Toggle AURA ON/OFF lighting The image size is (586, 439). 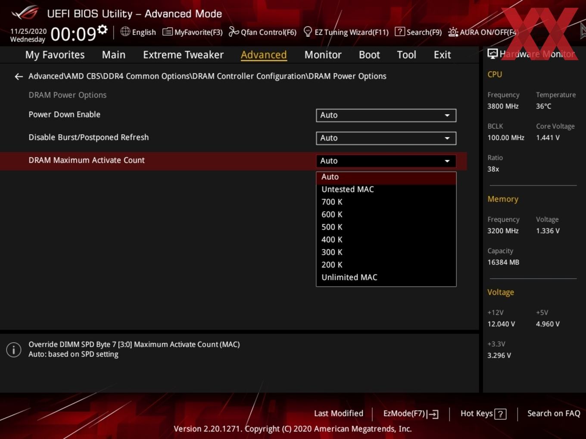tap(482, 32)
